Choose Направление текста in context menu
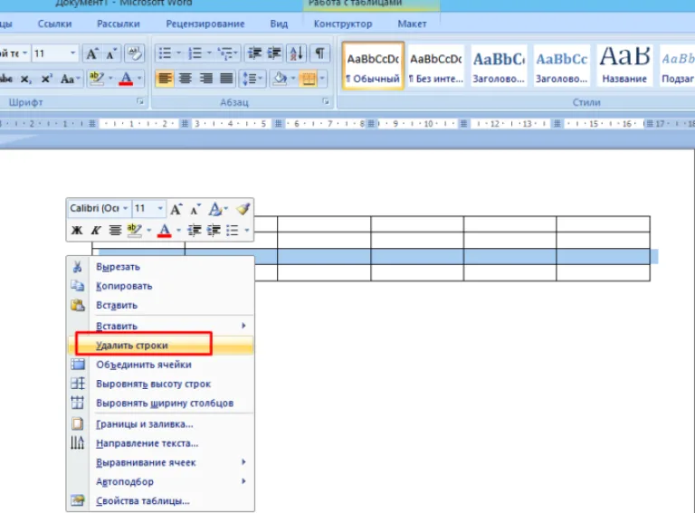Screen dimensions: 695x513 [160, 443]
